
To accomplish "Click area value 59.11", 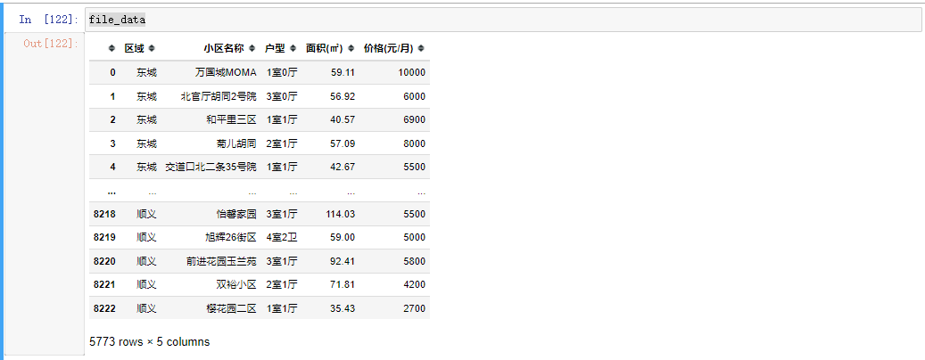I will tap(343, 72).
